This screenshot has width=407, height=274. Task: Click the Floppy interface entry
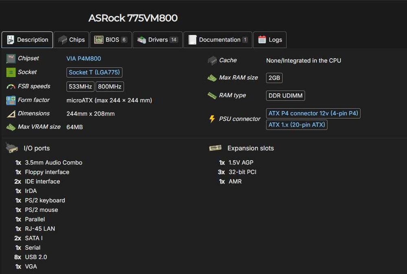point(47,172)
